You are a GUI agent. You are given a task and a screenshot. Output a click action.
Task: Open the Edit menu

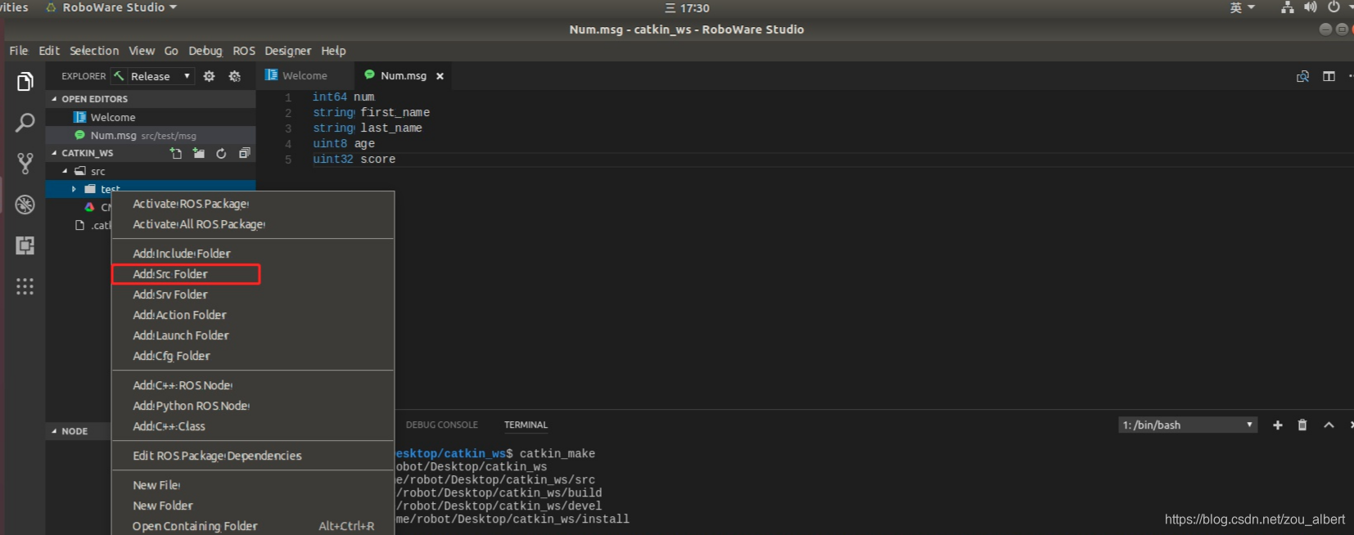pyautogui.click(x=49, y=51)
